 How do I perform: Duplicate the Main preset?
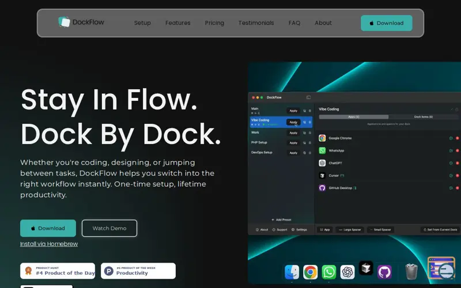pyautogui.click(x=304, y=111)
